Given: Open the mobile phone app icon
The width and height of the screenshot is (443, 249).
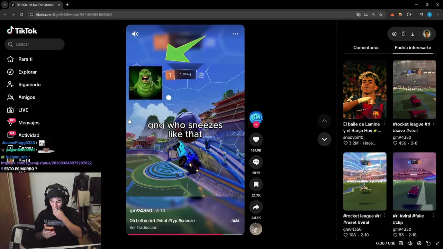Looking at the screenshot, I should (404, 34).
